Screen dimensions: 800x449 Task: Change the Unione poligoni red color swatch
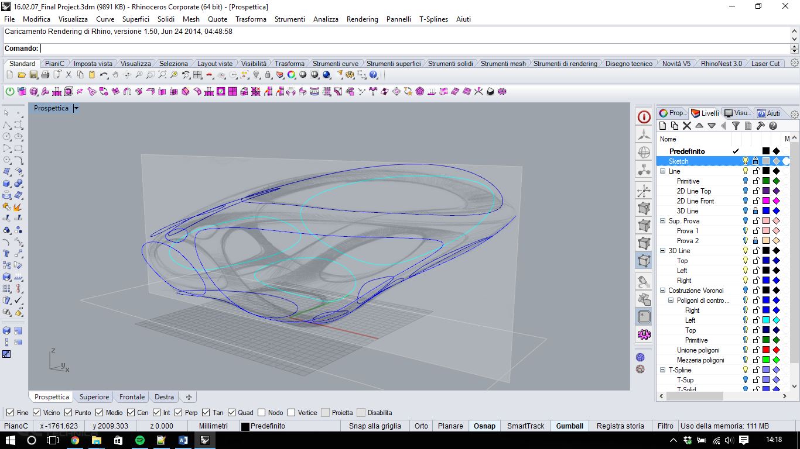[x=765, y=350]
